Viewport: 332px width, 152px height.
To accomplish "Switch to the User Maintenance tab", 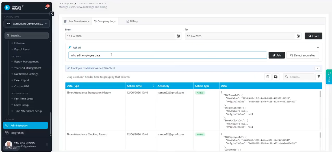I will point(77,21).
